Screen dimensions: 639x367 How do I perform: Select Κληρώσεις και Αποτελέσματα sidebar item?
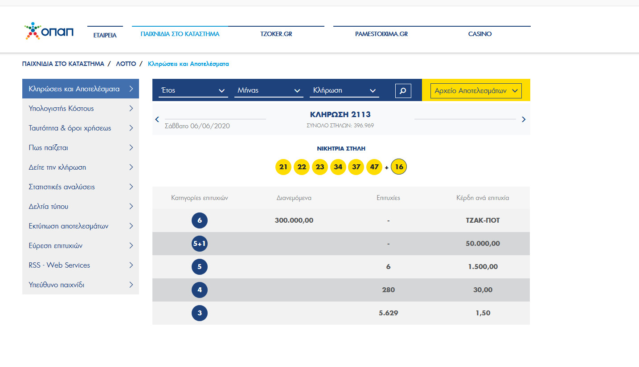[x=81, y=89]
